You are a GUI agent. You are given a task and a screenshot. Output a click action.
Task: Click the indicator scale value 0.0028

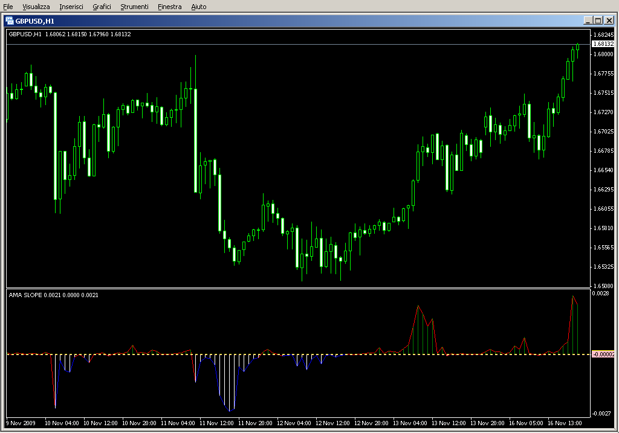tap(600, 293)
